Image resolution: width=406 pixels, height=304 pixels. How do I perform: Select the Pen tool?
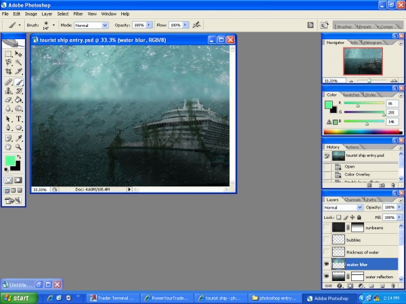click(x=8, y=128)
